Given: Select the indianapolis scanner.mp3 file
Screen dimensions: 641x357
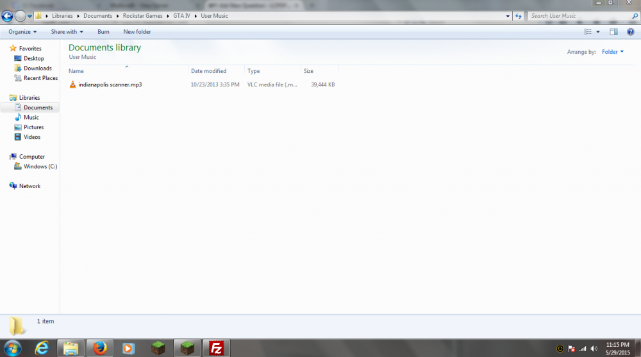Looking at the screenshot, I should (110, 84).
